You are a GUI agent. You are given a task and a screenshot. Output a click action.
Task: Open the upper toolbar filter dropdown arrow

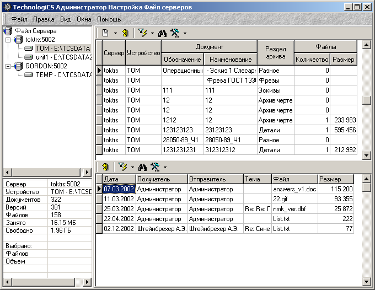point(152,34)
